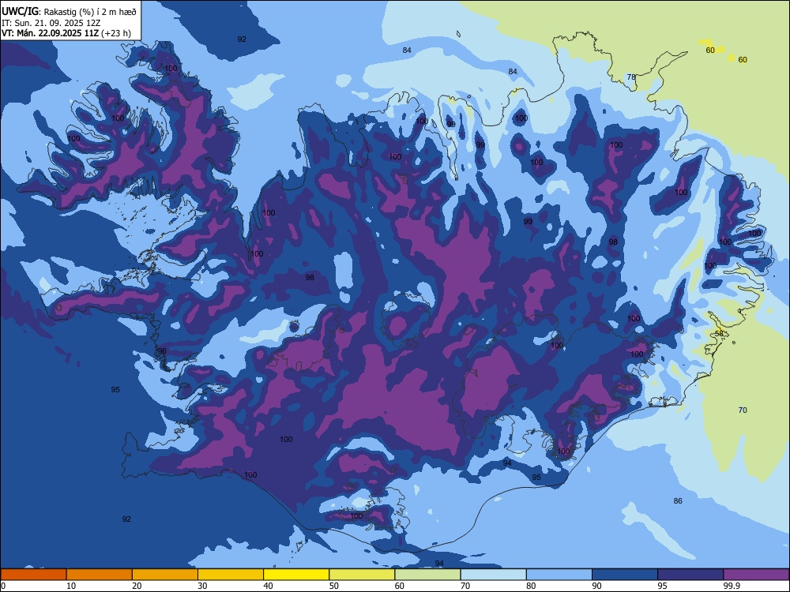Viewport: 790px width, 592px height.
Task: Click the legend scale label '99.9'
Action: coord(731,586)
